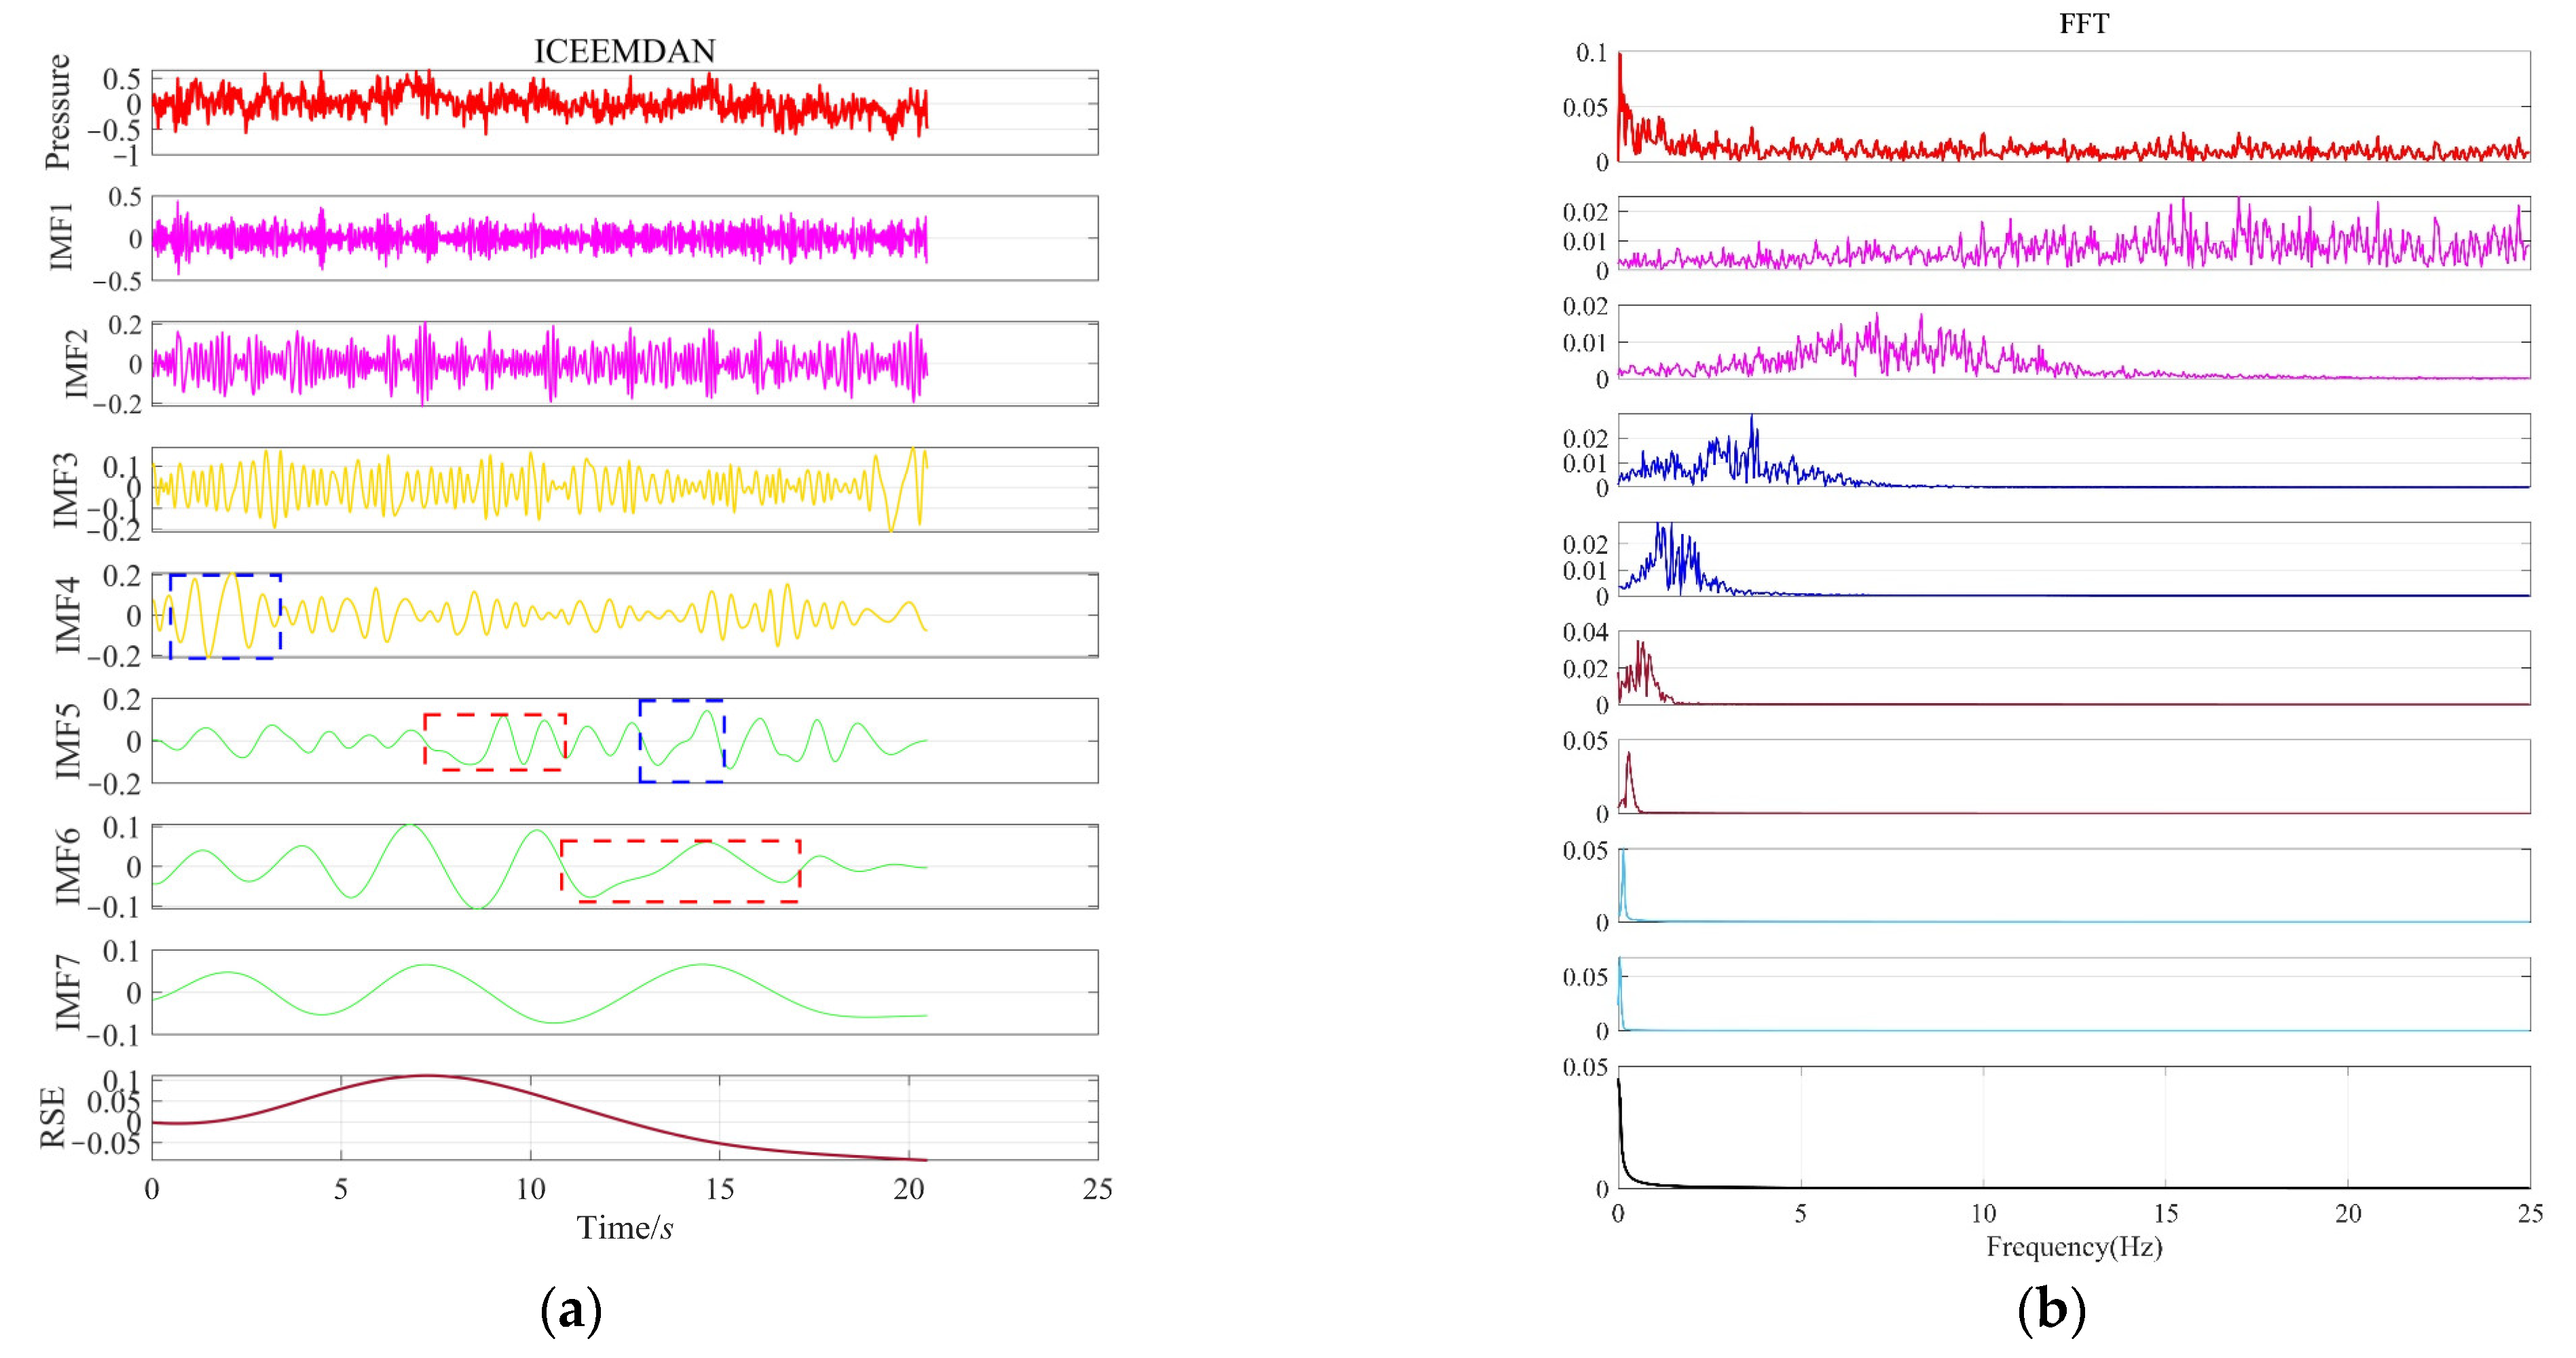
Task: Click the IMF1 axis label
Action: click(x=62, y=238)
